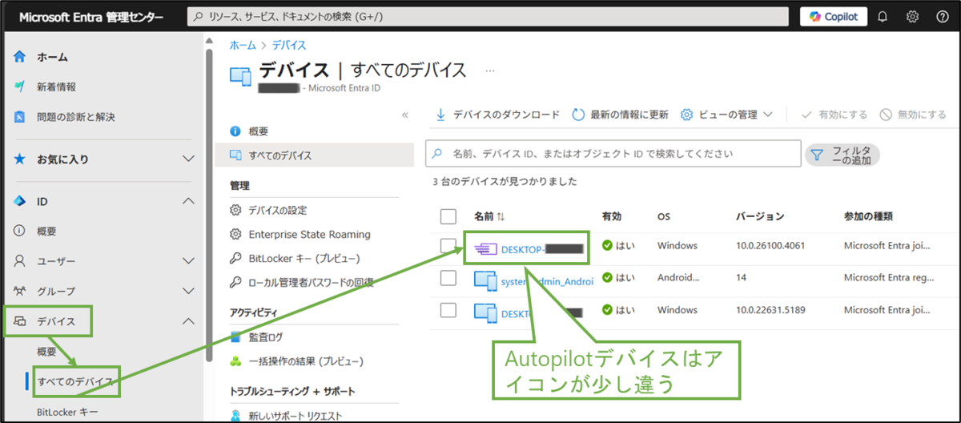This screenshot has width=961, height=423.
Task: Click デバイスのダウンロード in the toolbar
Action: 497,115
